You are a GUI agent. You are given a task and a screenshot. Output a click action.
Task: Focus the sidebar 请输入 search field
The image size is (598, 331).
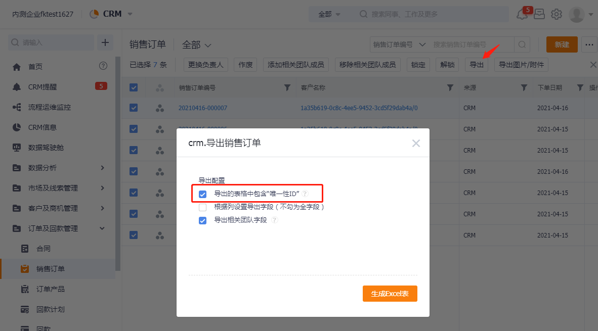click(x=51, y=42)
